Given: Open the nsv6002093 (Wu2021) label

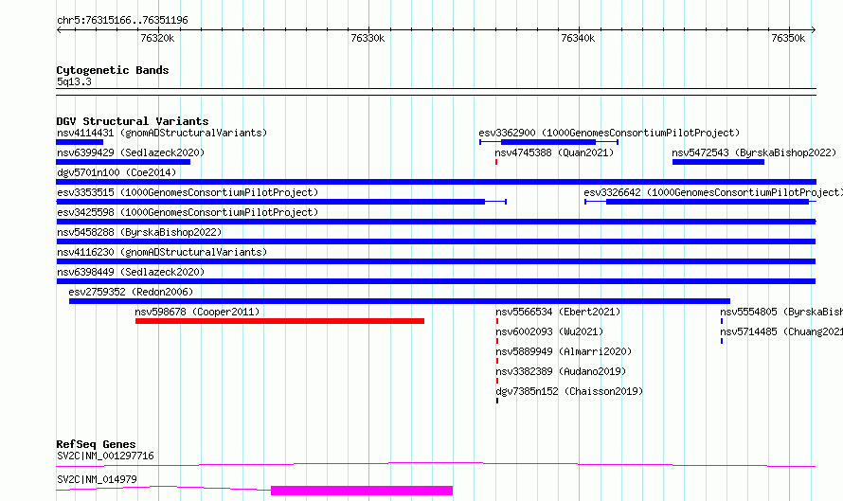Looking at the screenshot, I should point(549,331).
